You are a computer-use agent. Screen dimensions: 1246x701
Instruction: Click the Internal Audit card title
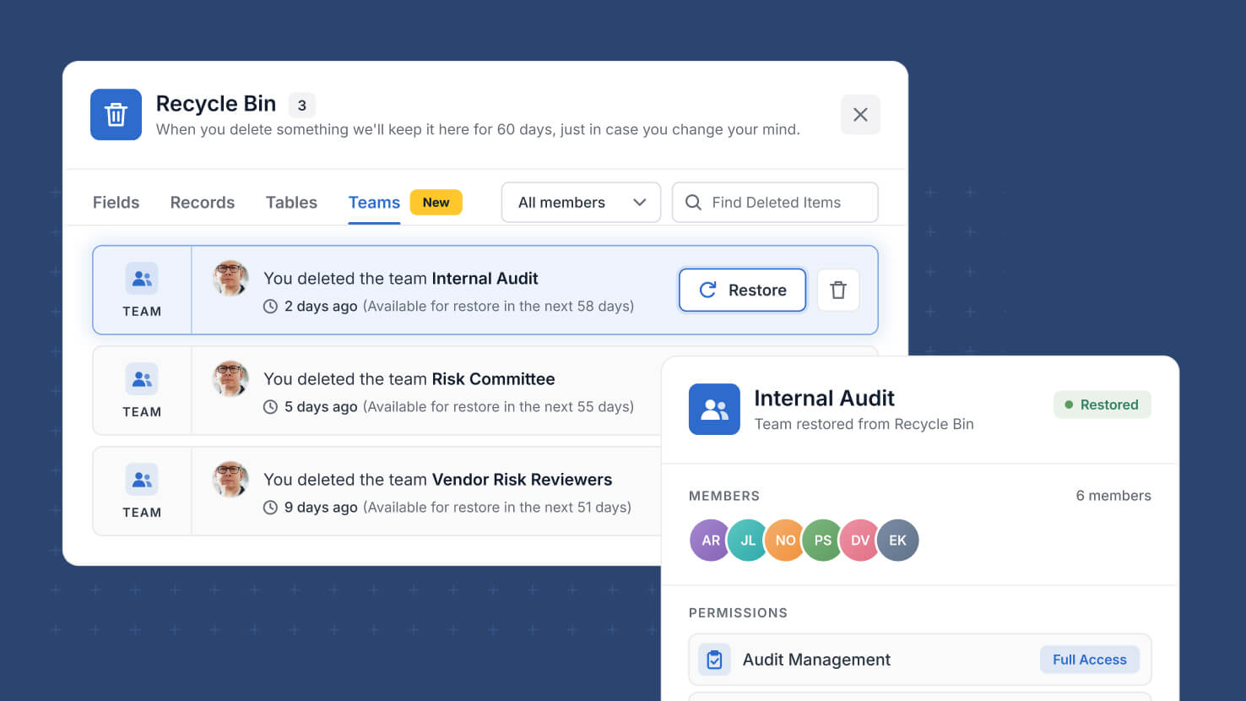click(x=824, y=398)
